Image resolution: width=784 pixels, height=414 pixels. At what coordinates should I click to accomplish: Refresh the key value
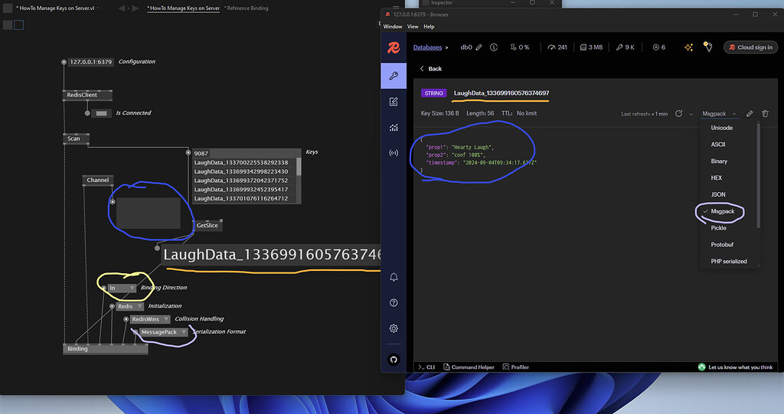click(678, 113)
